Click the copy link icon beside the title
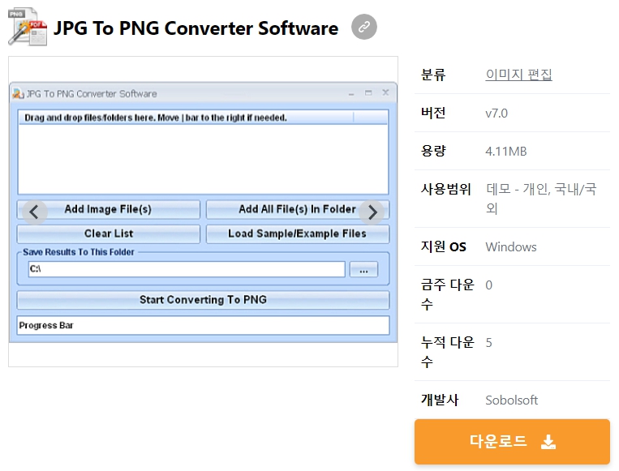Viewport: 619px width, 471px height. [x=363, y=27]
